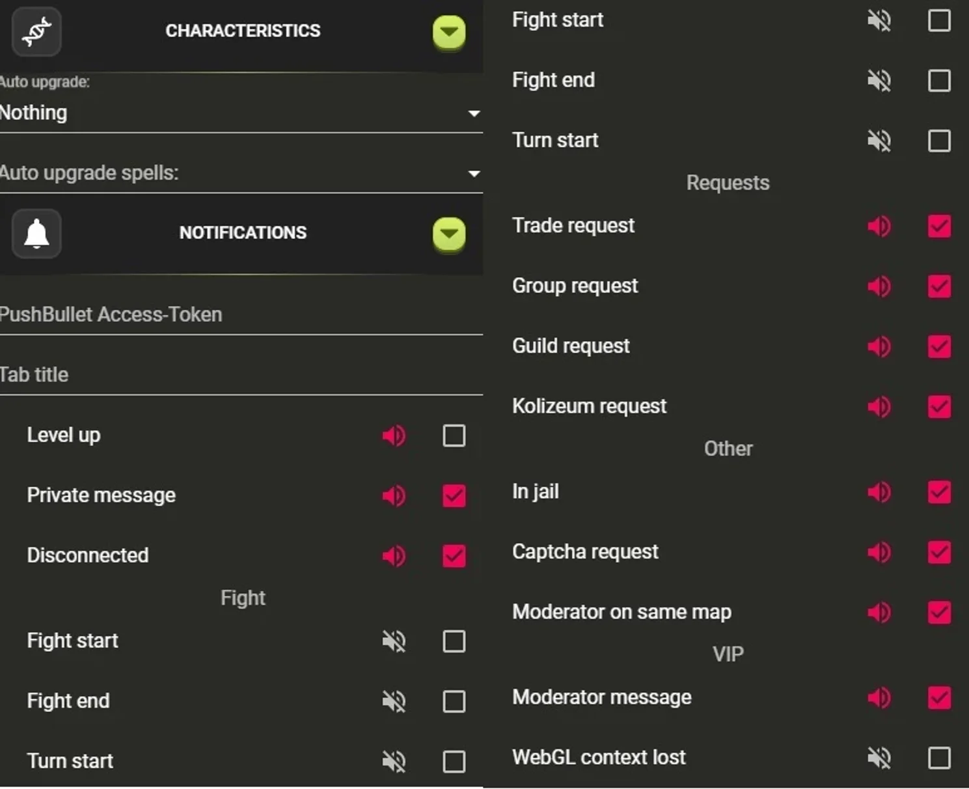The image size is (969, 789).
Task: Uncheck Kolizeum request checkbox
Action: pyautogui.click(x=939, y=407)
